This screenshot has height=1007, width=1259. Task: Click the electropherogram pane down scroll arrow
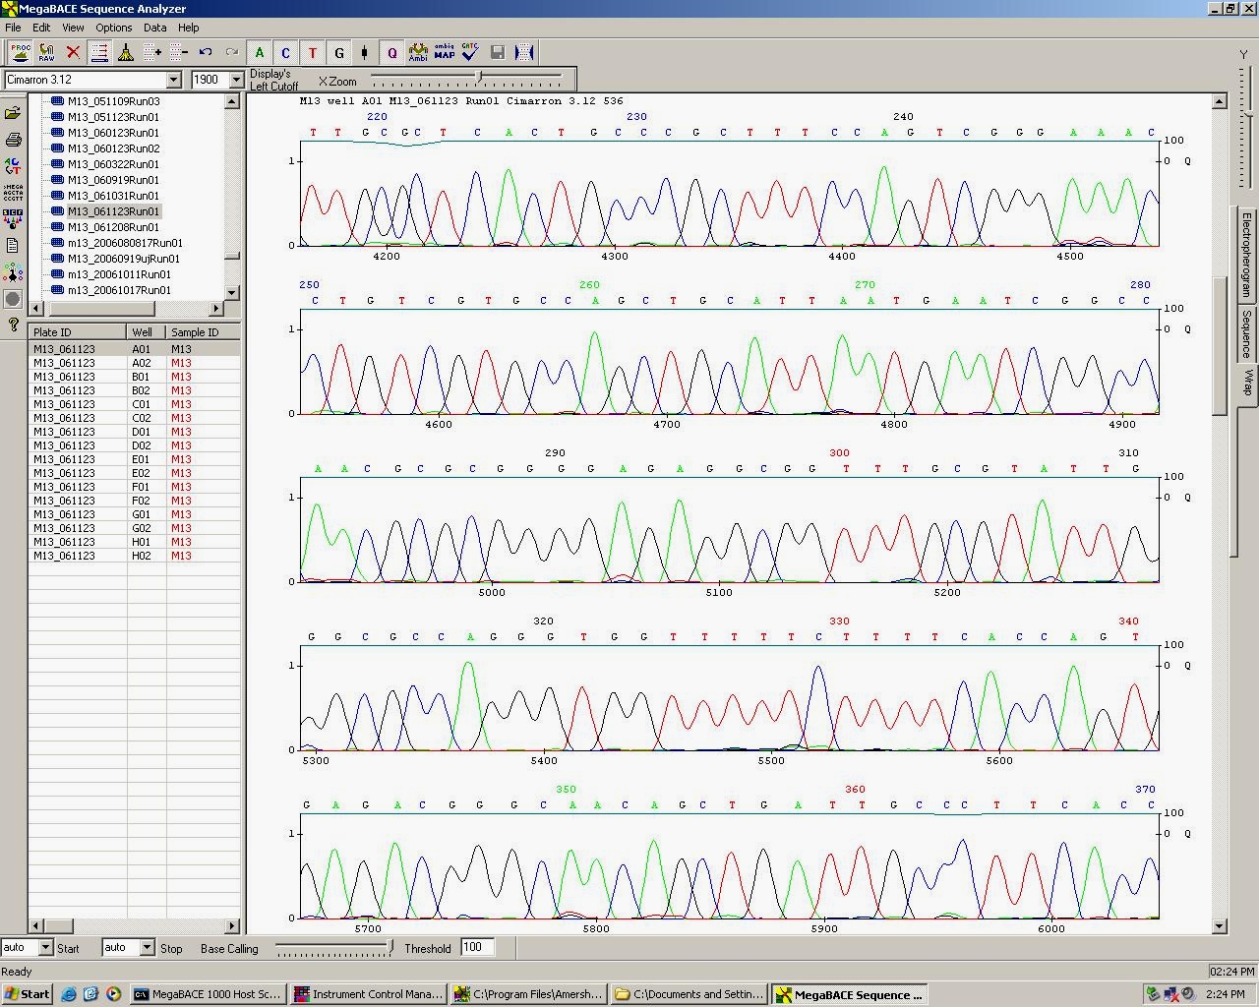pyautogui.click(x=1220, y=925)
